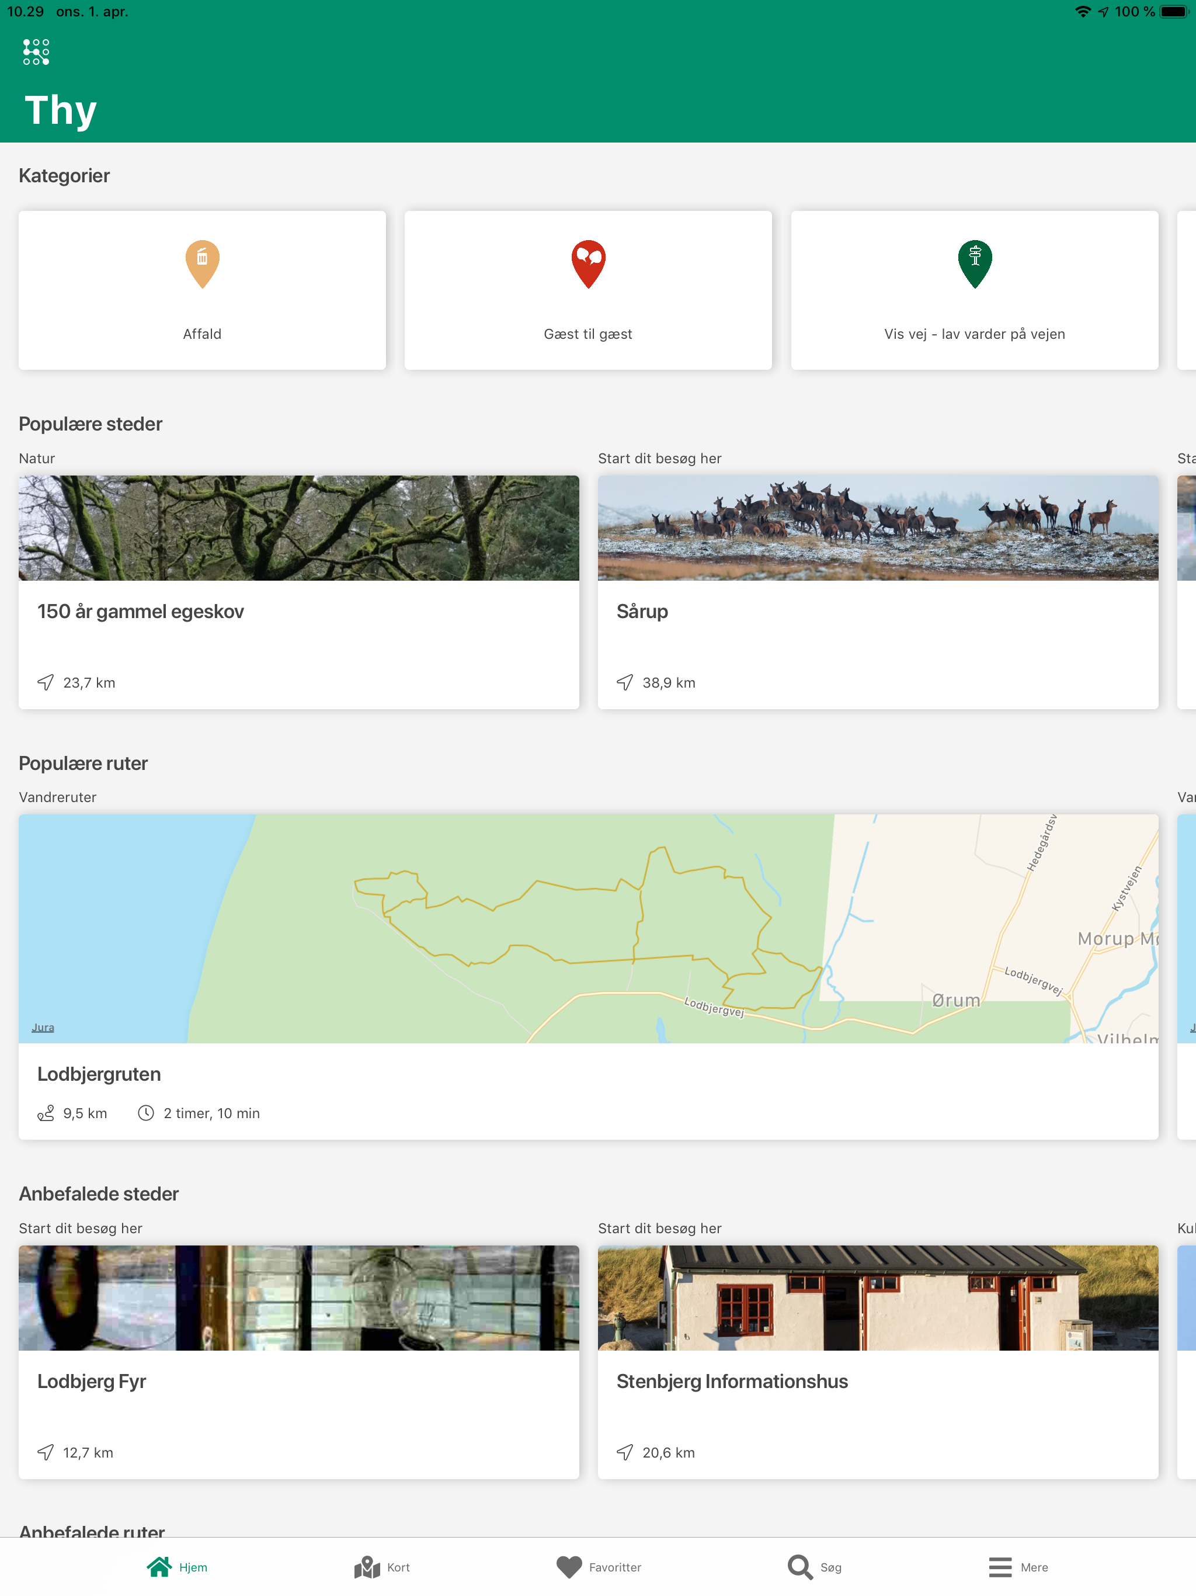Tap the Jura link on map
The width and height of the screenshot is (1196, 1596).
[43, 1028]
